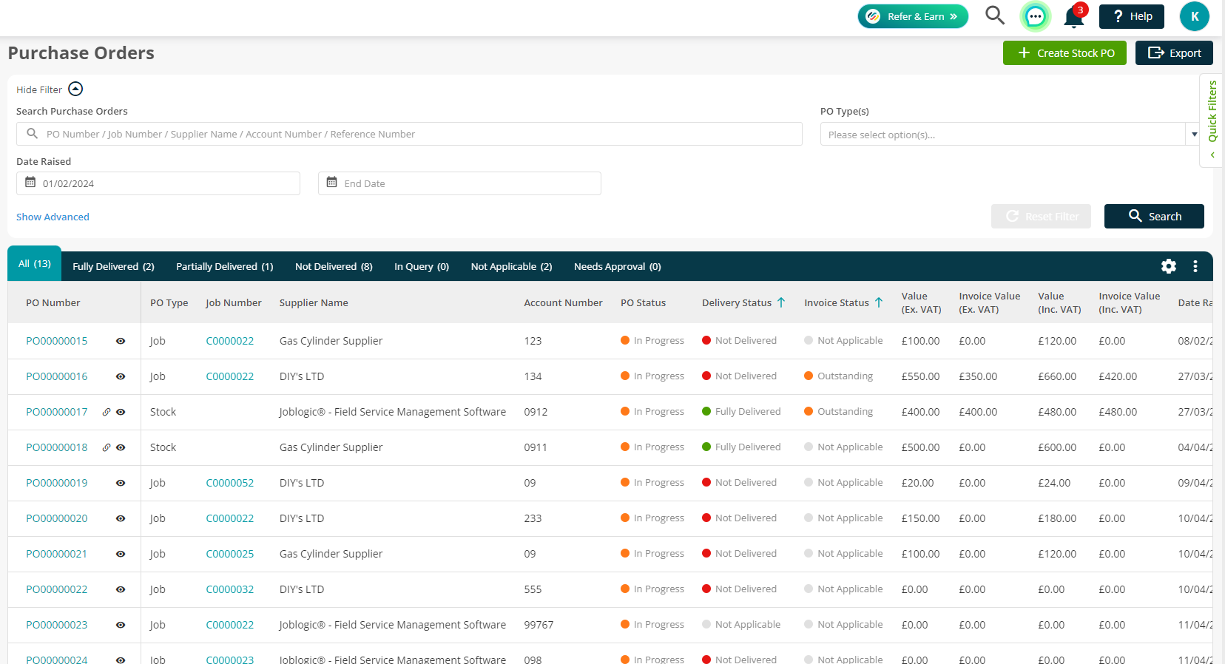The height and width of the screenshot is (664, 1225).
Task: Click the link icon on PO00000018
Action: point(107,447)
